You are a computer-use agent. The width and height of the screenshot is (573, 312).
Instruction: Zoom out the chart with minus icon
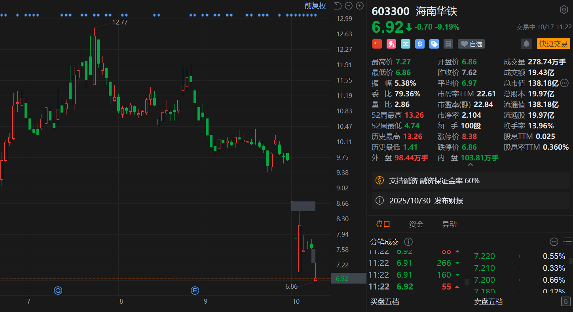(x=349, y=6)
